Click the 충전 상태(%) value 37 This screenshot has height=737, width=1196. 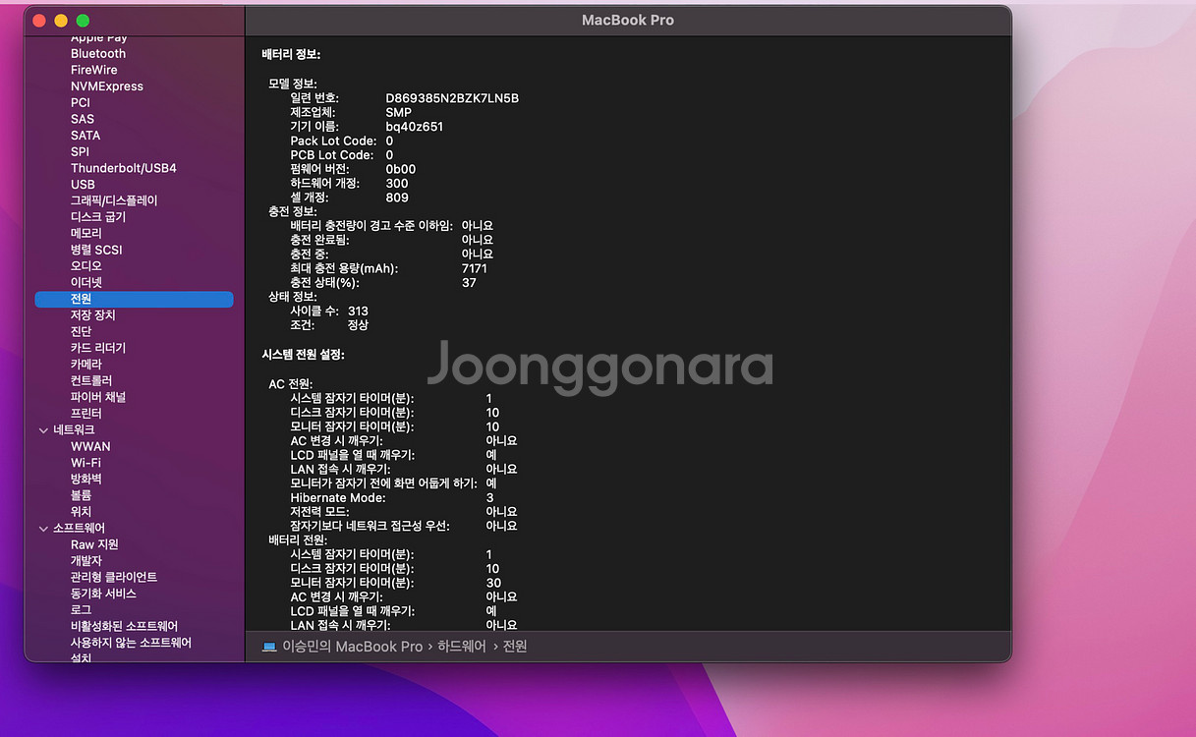click(469, 283)
